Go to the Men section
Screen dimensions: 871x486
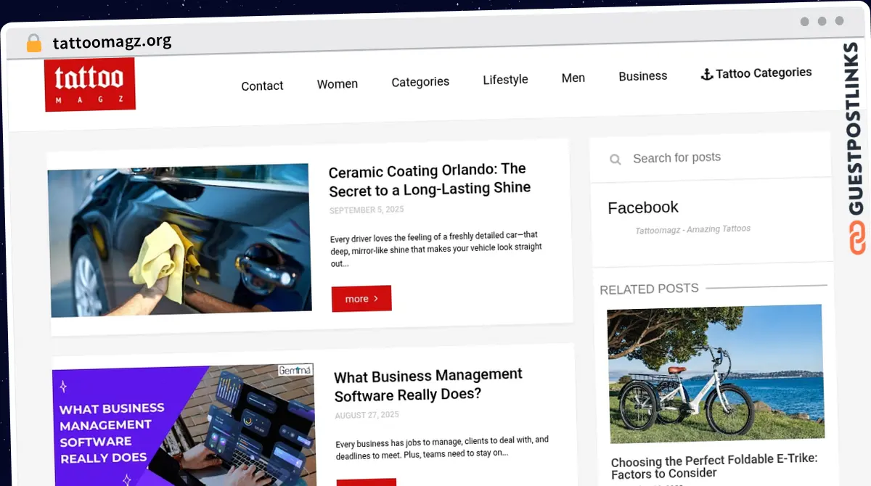click(x=573, y=78)
